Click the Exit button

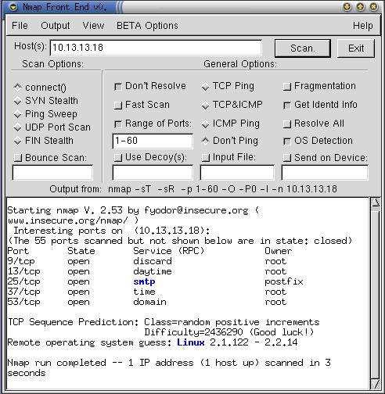pos(356,48)
